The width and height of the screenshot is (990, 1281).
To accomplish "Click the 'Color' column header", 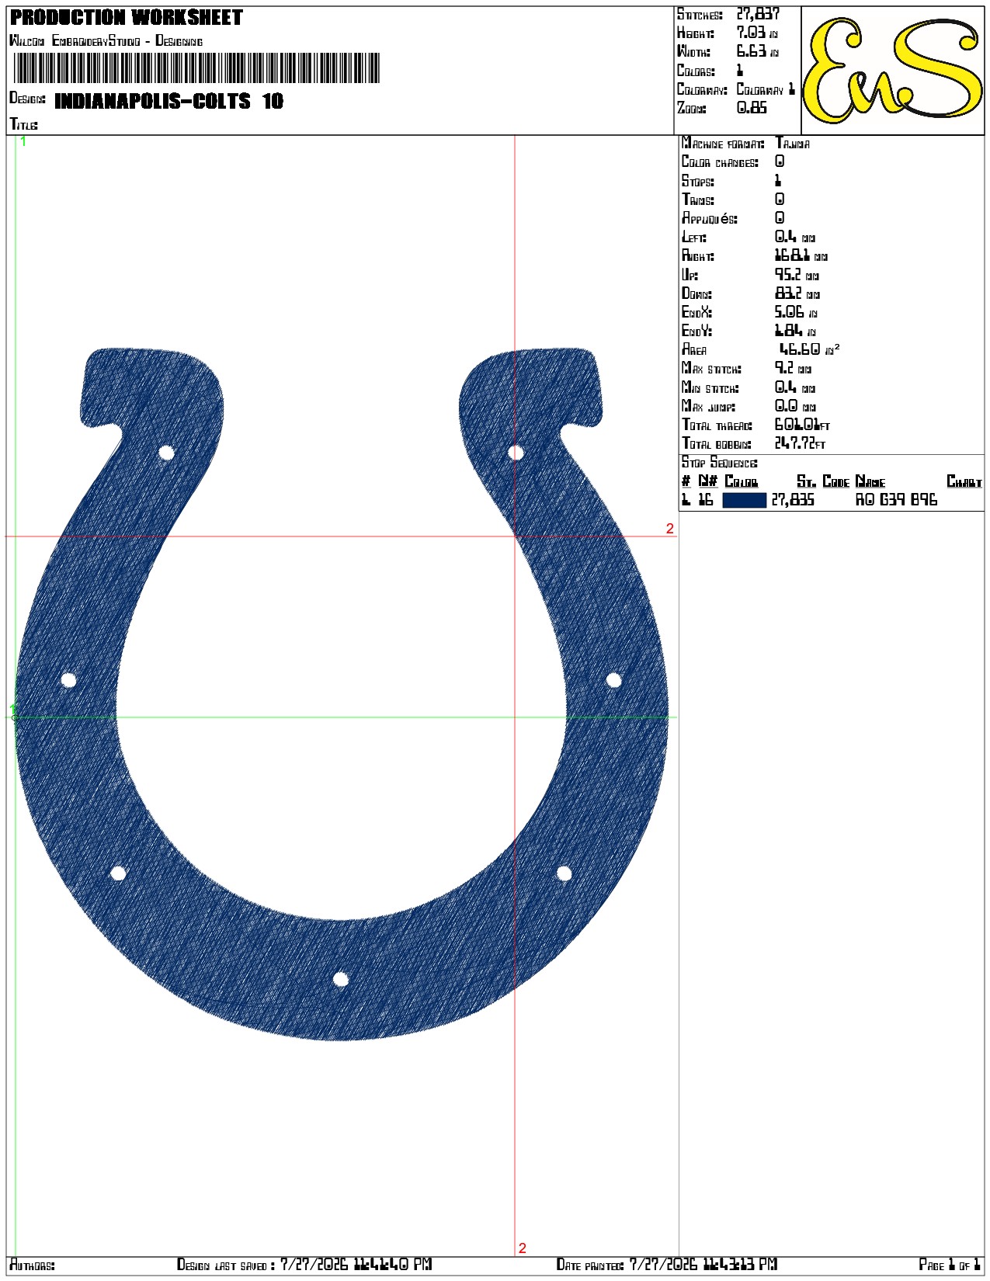I will 742,481.
